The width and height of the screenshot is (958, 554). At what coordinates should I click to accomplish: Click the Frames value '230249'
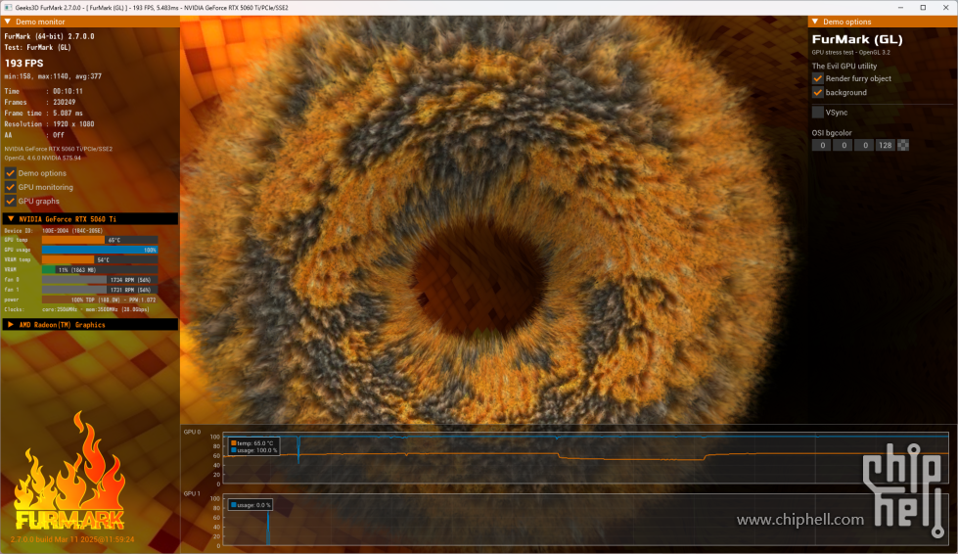point(65,102)
